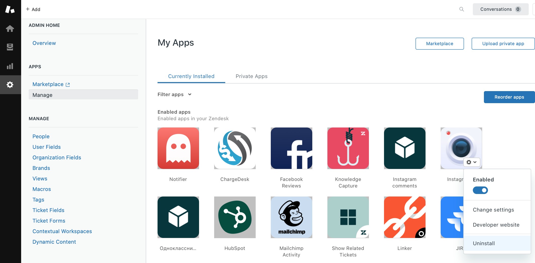Viewport: 535px width, 263px height.
Task: Switch to Private Apps tab
Action: point(252,76)
